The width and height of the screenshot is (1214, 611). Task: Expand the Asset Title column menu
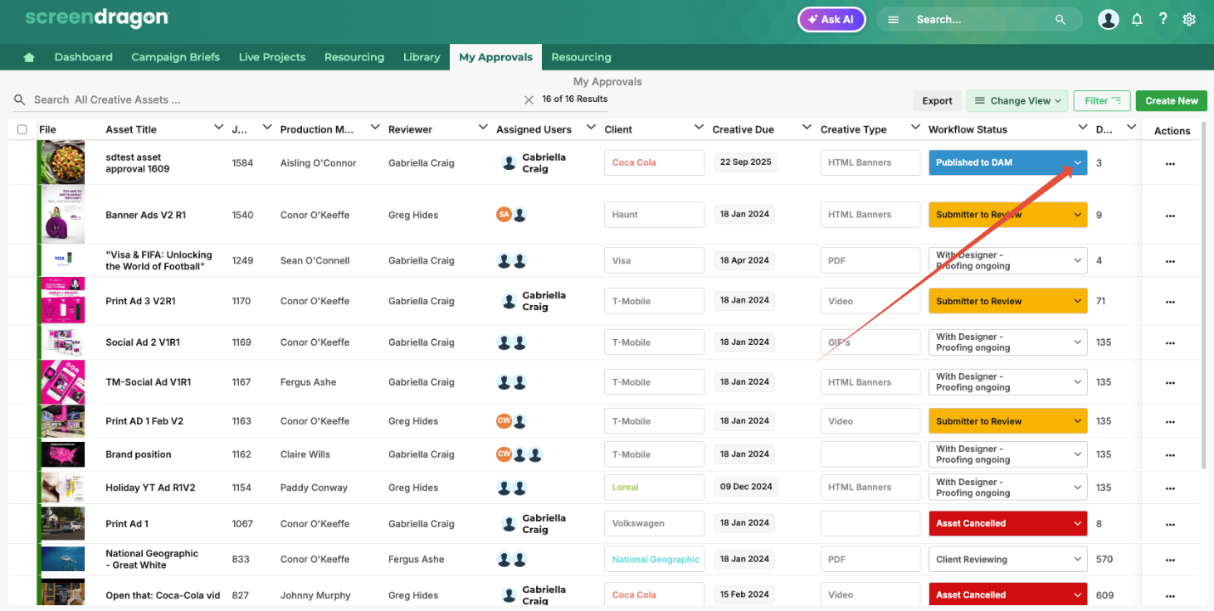218,128
